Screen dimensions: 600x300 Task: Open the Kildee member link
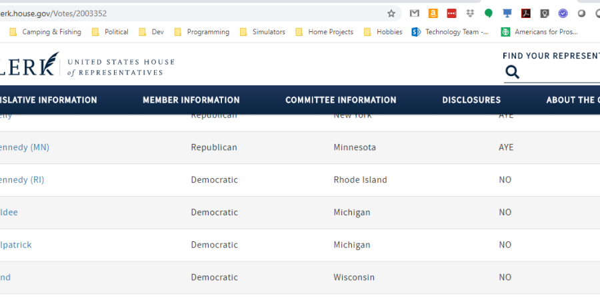click(9, 213)
